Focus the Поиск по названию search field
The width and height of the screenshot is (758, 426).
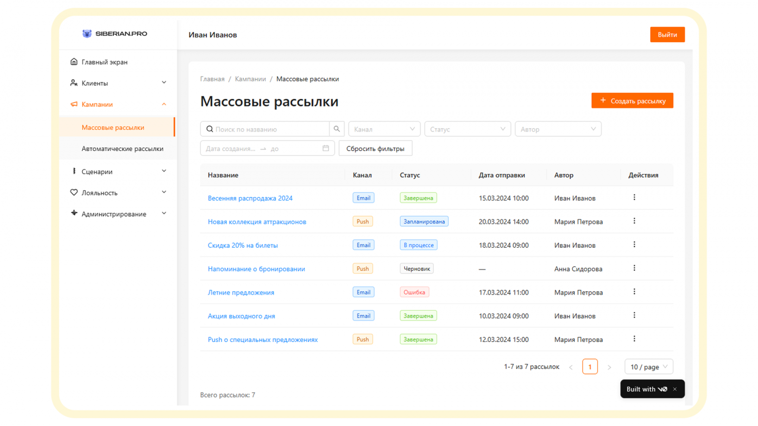270,129
